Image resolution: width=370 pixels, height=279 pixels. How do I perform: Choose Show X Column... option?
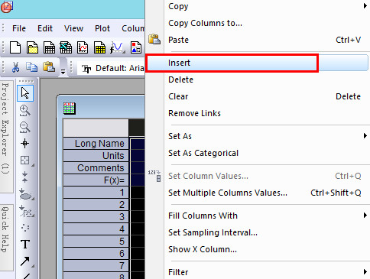[257, 249]
